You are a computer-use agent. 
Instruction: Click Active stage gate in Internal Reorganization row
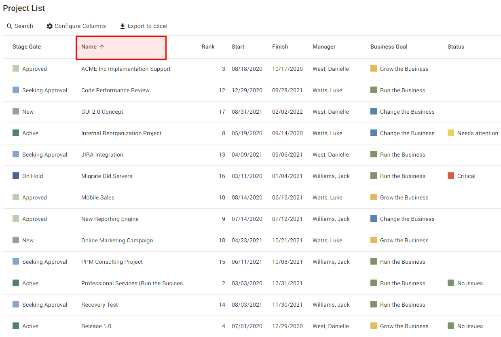click(30, 134)
